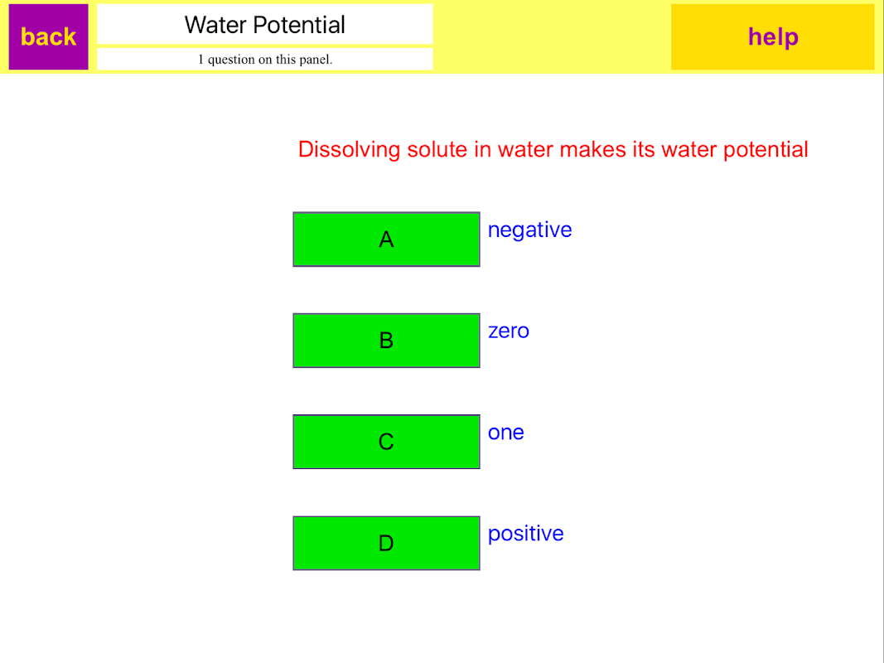
Task: Click the '1 question on this panel' text
Action: (265, 59)
